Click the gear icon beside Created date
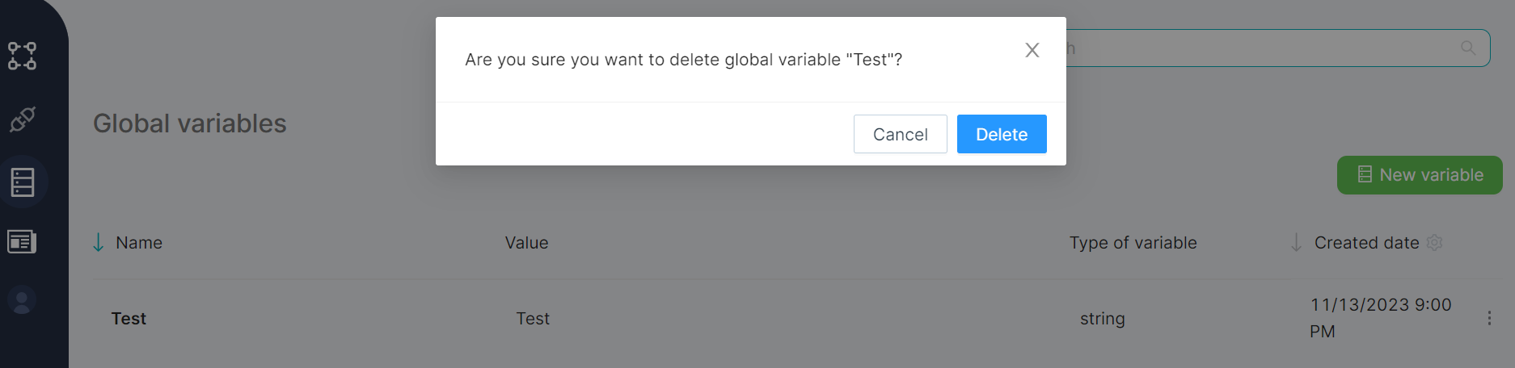The height and width of the screenshot is (368, 1515). (x=1435, y=243)
